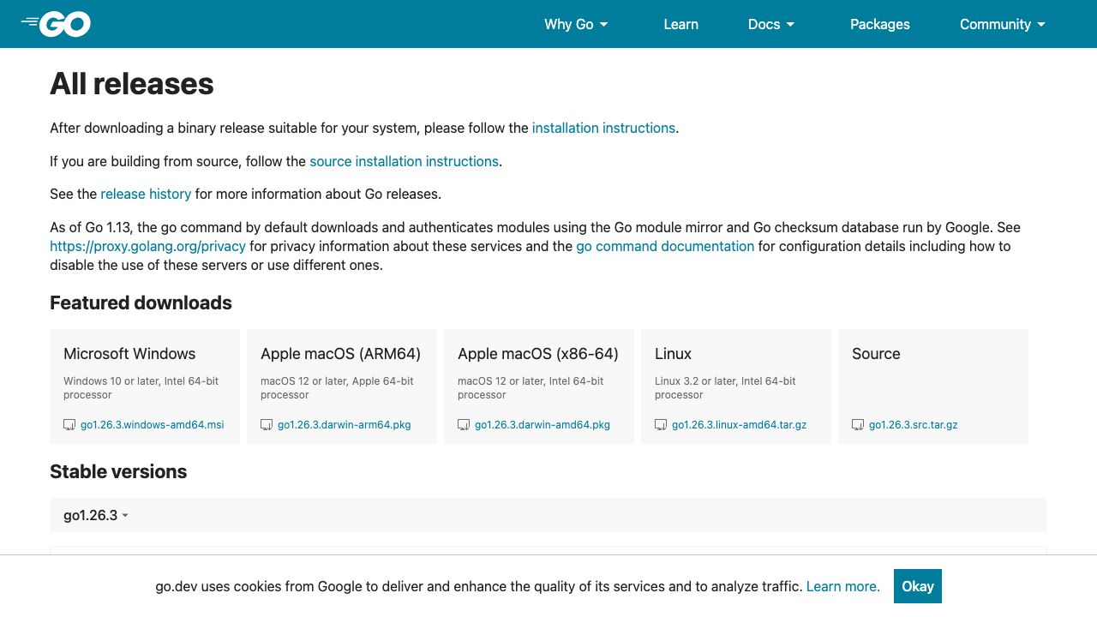Visit https://proxy.golang.org/privacy link
1097x617 pixels.
[147, 246]
